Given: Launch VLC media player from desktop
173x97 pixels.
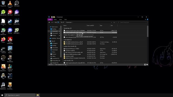Looking at the screenshot, I should point(10,4).
